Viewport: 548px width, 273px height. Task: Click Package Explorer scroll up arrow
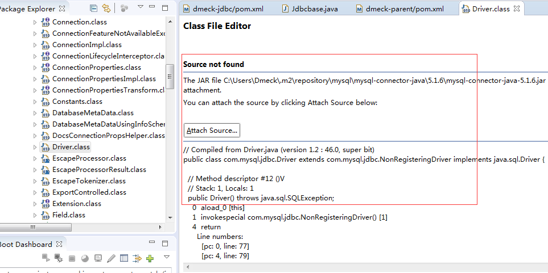(x=170, y=22)
